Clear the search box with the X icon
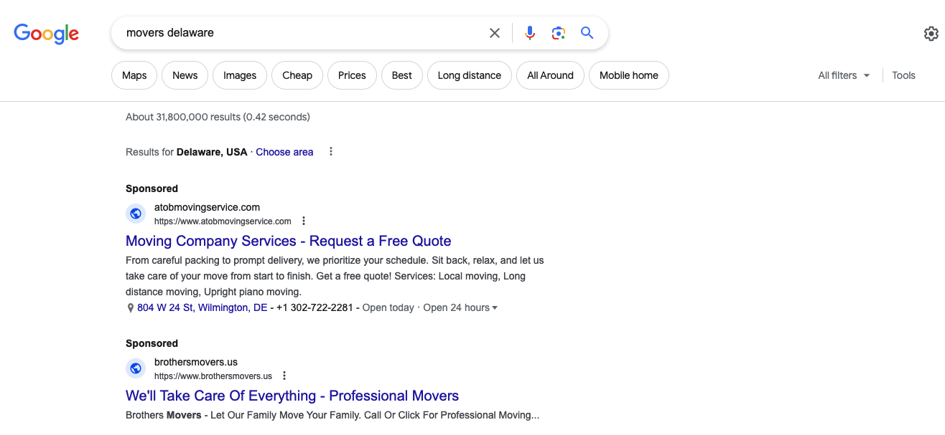 click(x=495, y=33)
